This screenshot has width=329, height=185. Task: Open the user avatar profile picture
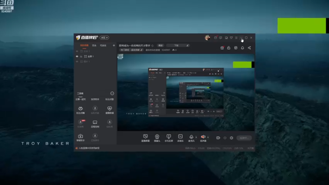[207, 37]
